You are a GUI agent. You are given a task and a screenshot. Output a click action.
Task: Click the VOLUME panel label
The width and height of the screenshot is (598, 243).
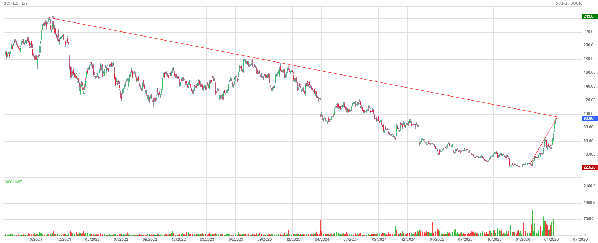[14, 182]
